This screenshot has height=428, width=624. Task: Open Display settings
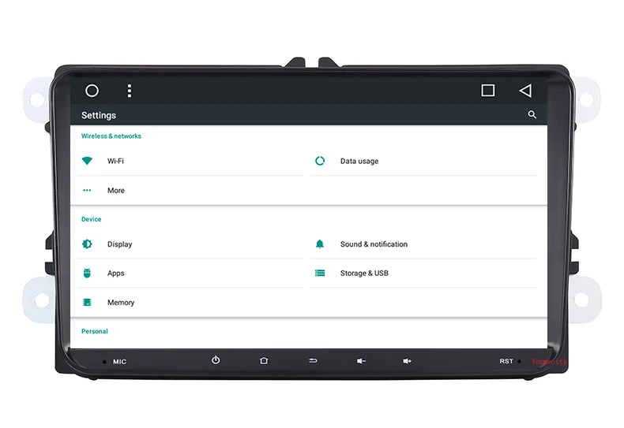tap(190, 244)
